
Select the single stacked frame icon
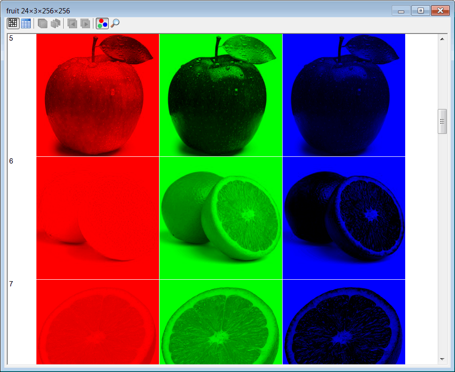point(43,23)
